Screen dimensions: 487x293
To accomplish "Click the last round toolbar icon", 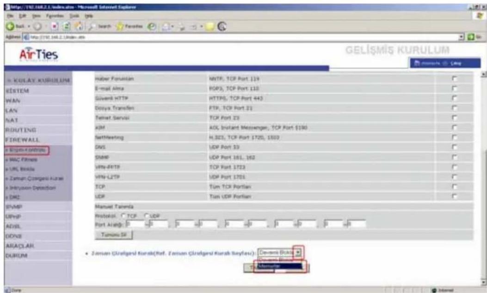I will tap(222, 27).
